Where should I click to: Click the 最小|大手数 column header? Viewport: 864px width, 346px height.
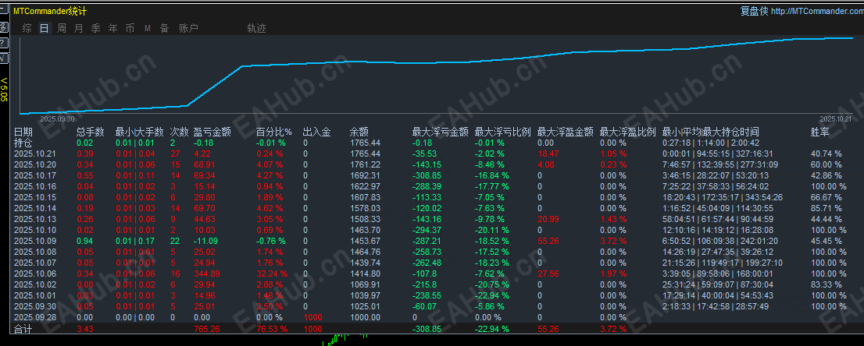[x=139, y=132]
